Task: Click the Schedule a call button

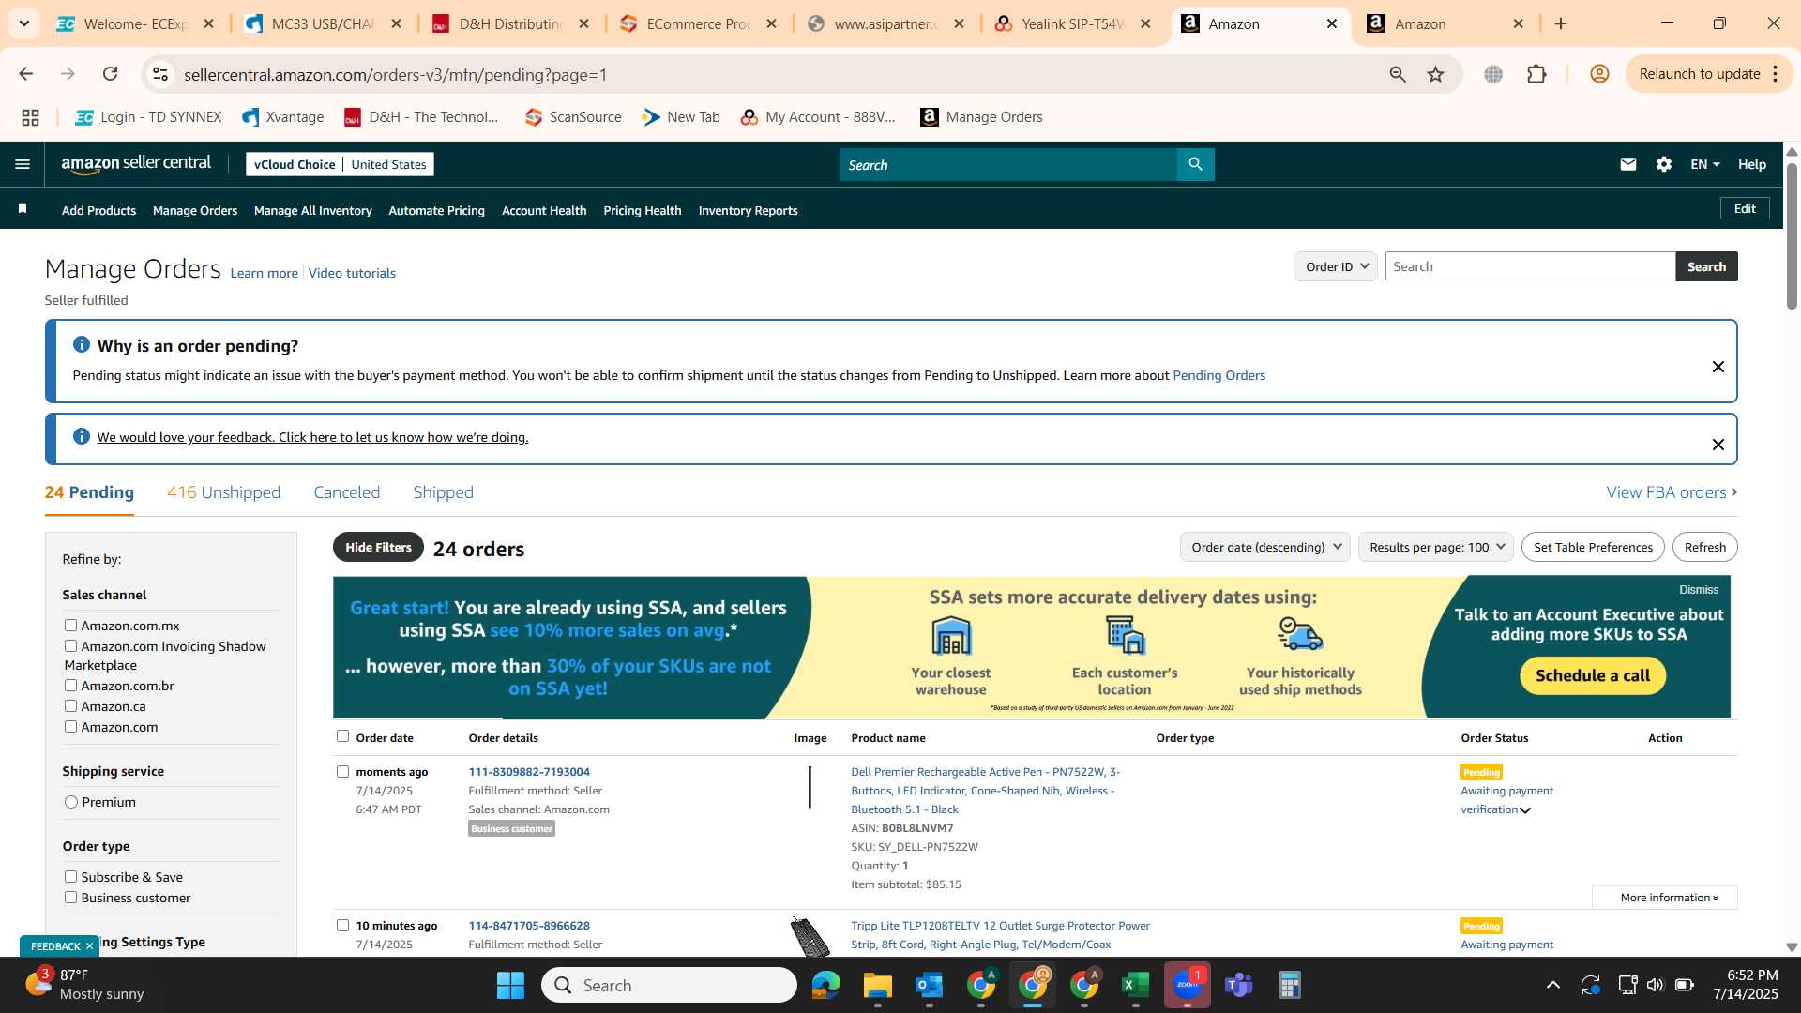Action: (x=1592, y=675)
